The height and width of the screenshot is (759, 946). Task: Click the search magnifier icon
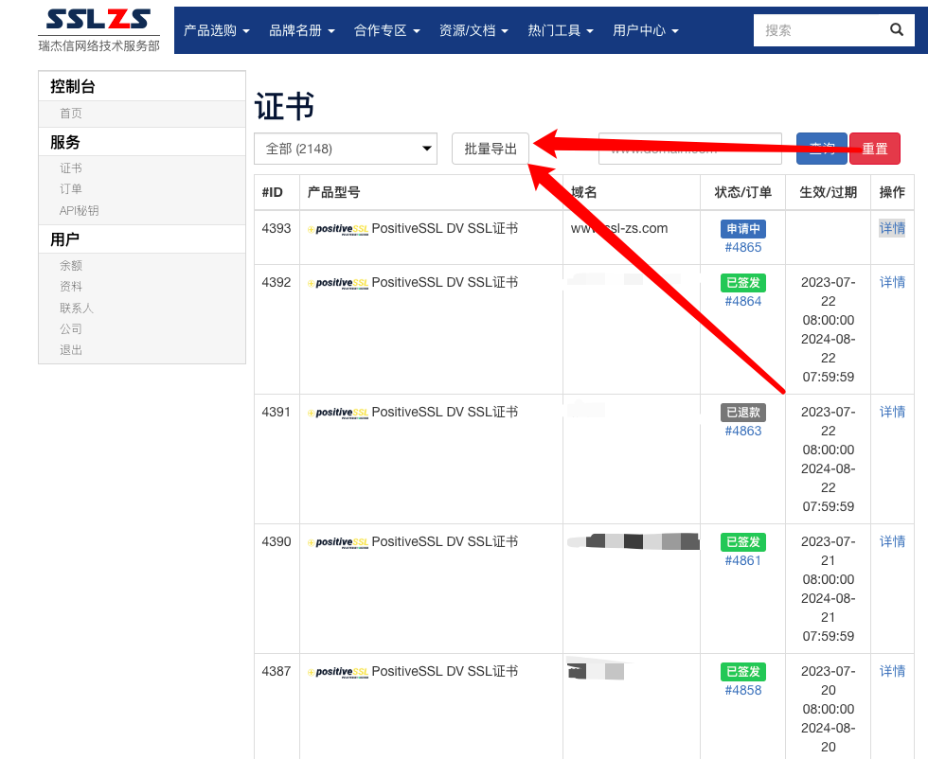click(x=897, y=29)
